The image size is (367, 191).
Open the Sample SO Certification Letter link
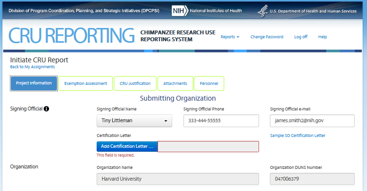(297, 136)
